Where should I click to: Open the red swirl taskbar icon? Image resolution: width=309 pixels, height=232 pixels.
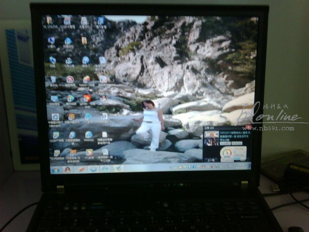pyautogui.click(x=81, y=169)
